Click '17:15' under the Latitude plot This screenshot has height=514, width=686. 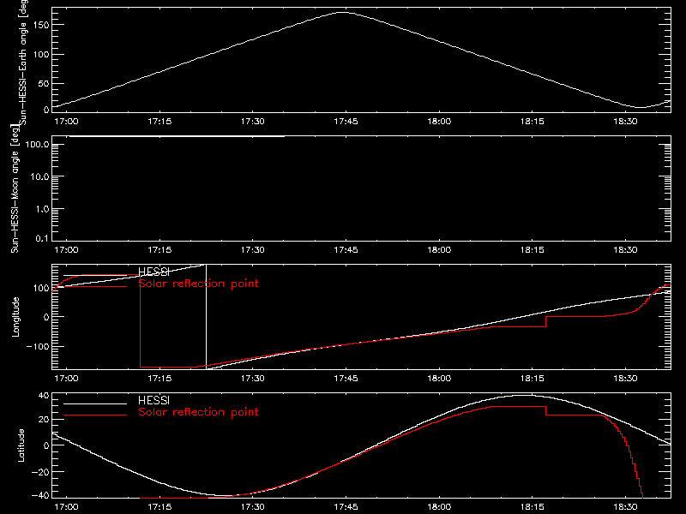click(x=159, y=507)
